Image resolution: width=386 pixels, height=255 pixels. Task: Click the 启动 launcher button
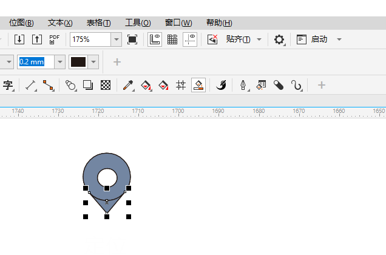tap(312, 39)
